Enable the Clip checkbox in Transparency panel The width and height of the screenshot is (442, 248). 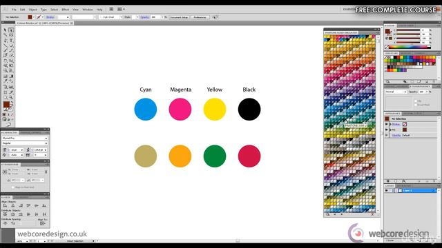(x=416, y=101)
